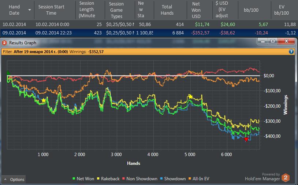Select the 09.02.2014 22:23 session row
Image resolution: width=298 pixels, height=185 pixels.
[149, 33]
